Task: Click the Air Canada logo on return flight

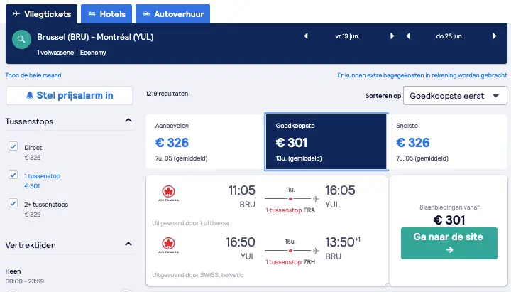Action: pos(168,245)
